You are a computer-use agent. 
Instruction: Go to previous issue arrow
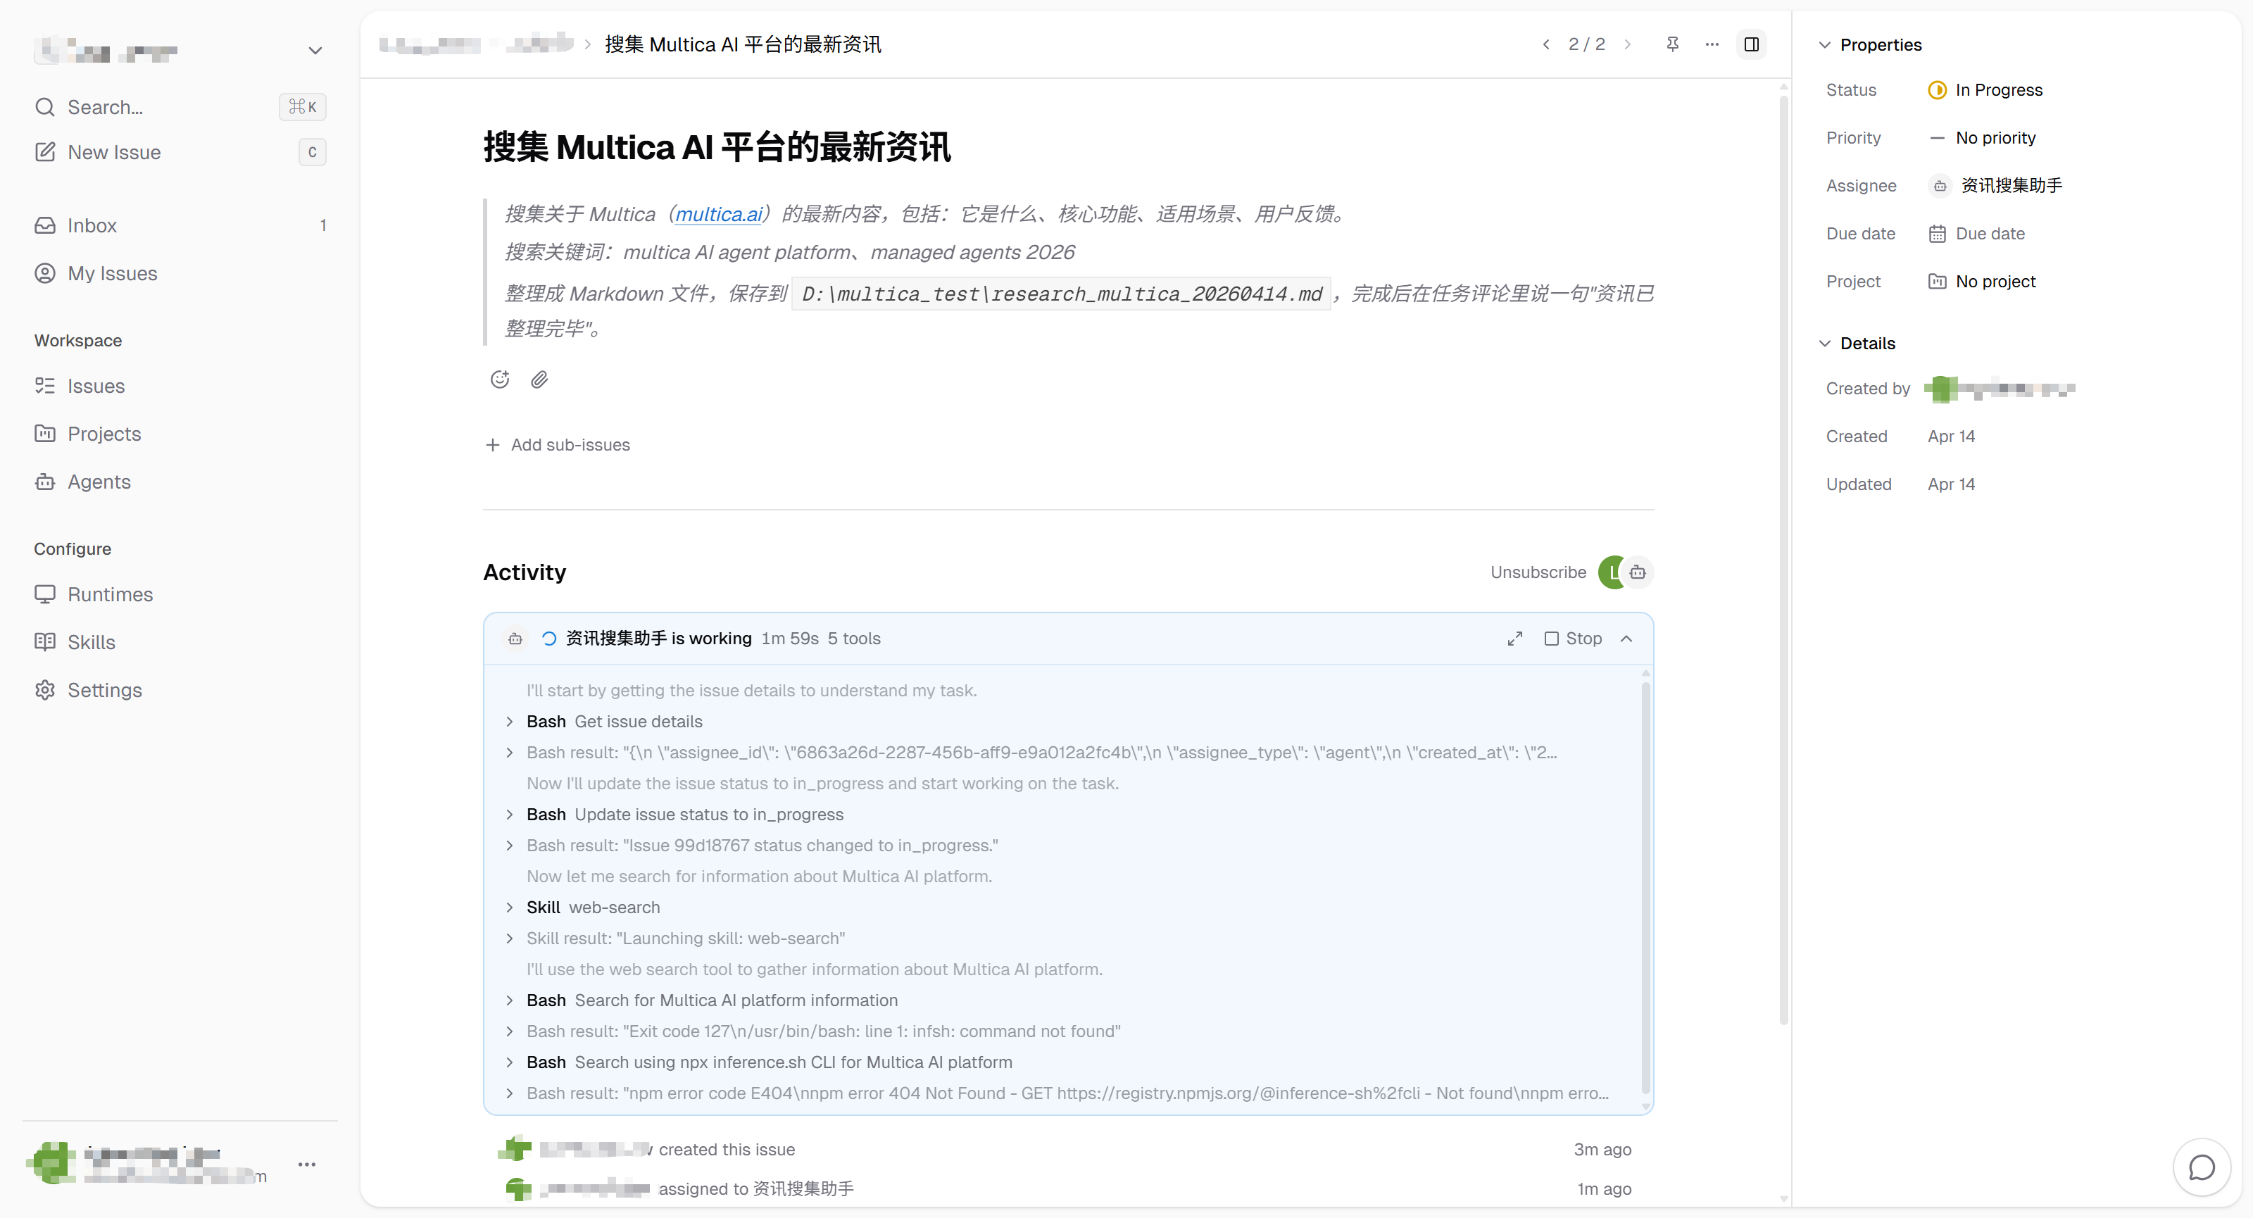[1545, 44]
